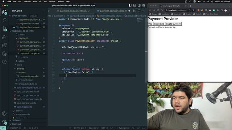Image resolution: width=232 pixels, height=130 pixels.
Task: Click the Ln 18, Col 7 cursor position
Action: pyautogui.click(x=80, y=128)
